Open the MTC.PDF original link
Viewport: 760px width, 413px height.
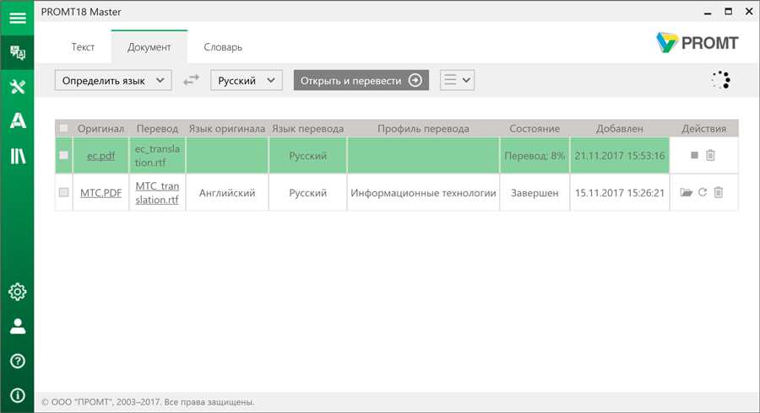coord(100,192)
